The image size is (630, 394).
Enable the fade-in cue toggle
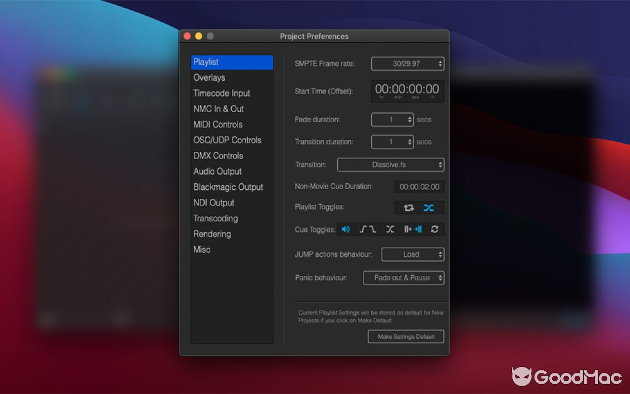point(362,229)
